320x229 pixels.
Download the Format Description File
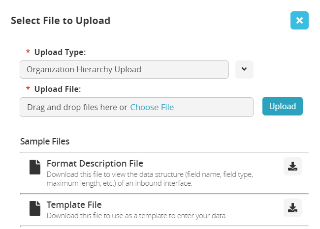click(292, 167)
